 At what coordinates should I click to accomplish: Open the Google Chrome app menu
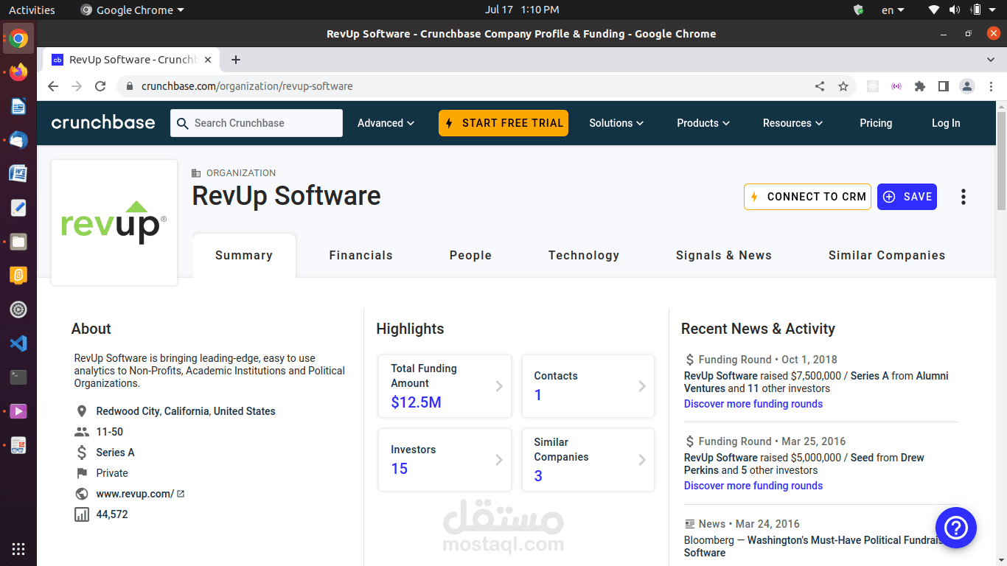pyautogui.click(x=133, y=10)
